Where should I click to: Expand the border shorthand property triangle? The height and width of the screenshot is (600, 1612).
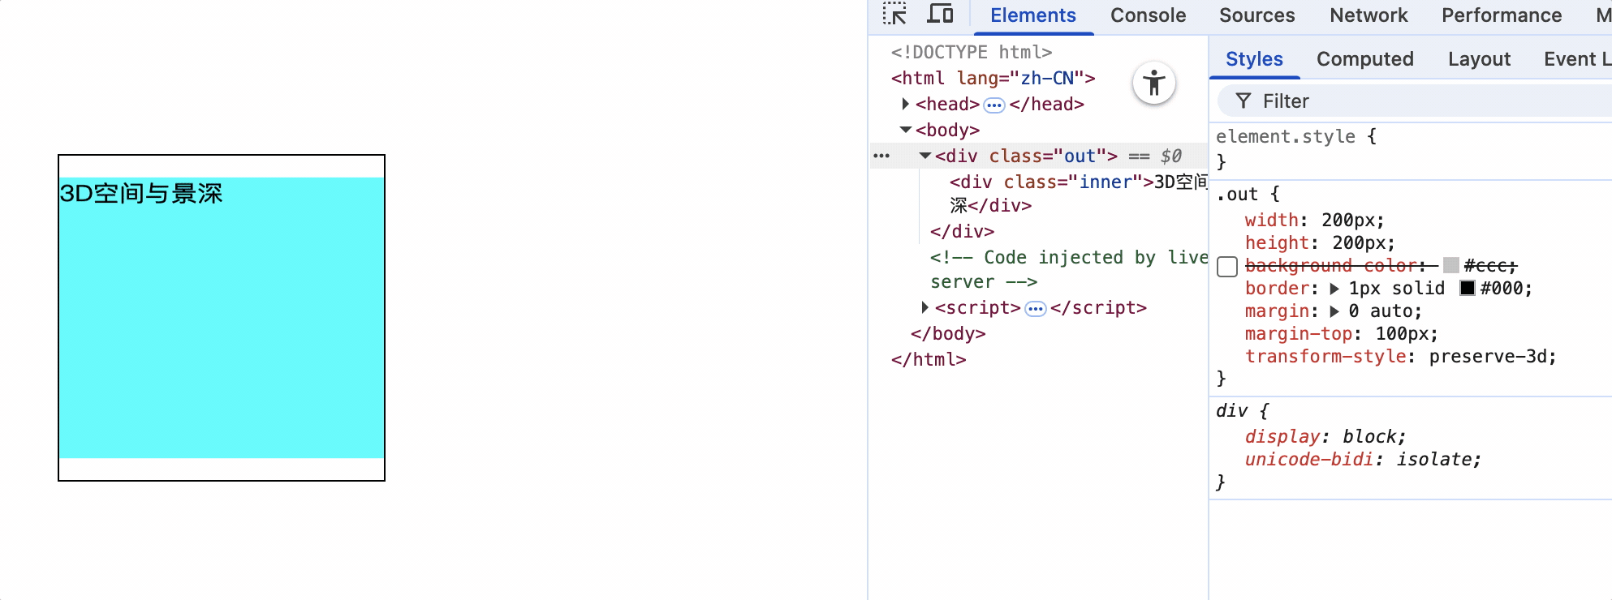click(1334, 289)
